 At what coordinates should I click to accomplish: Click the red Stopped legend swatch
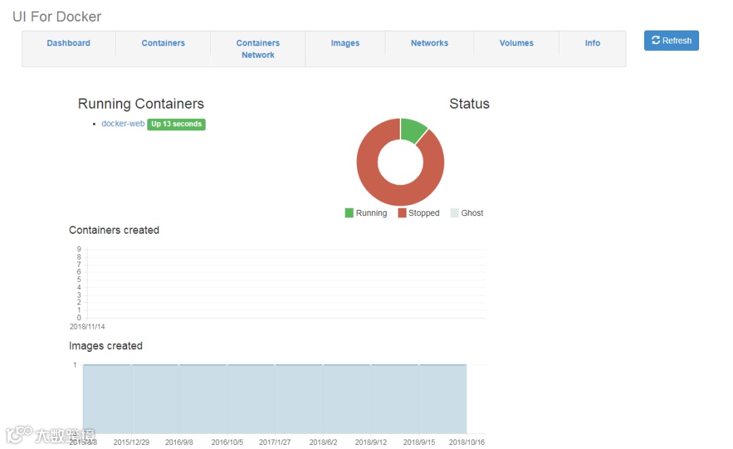[x=402, y=213]
